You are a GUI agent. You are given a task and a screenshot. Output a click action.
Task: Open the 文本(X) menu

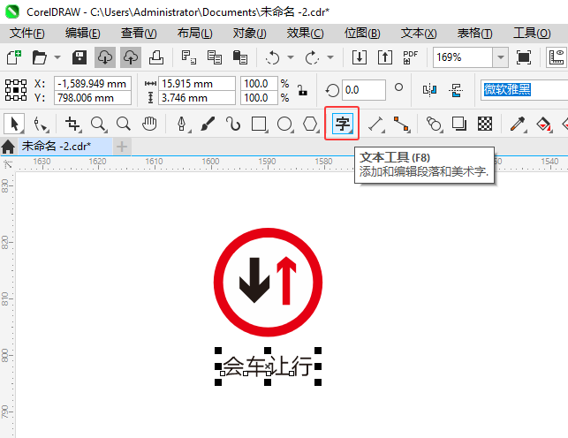[419, 34]
